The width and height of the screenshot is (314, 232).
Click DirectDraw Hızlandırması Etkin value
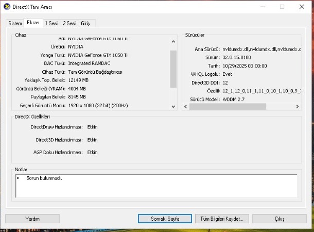(92, 127)
